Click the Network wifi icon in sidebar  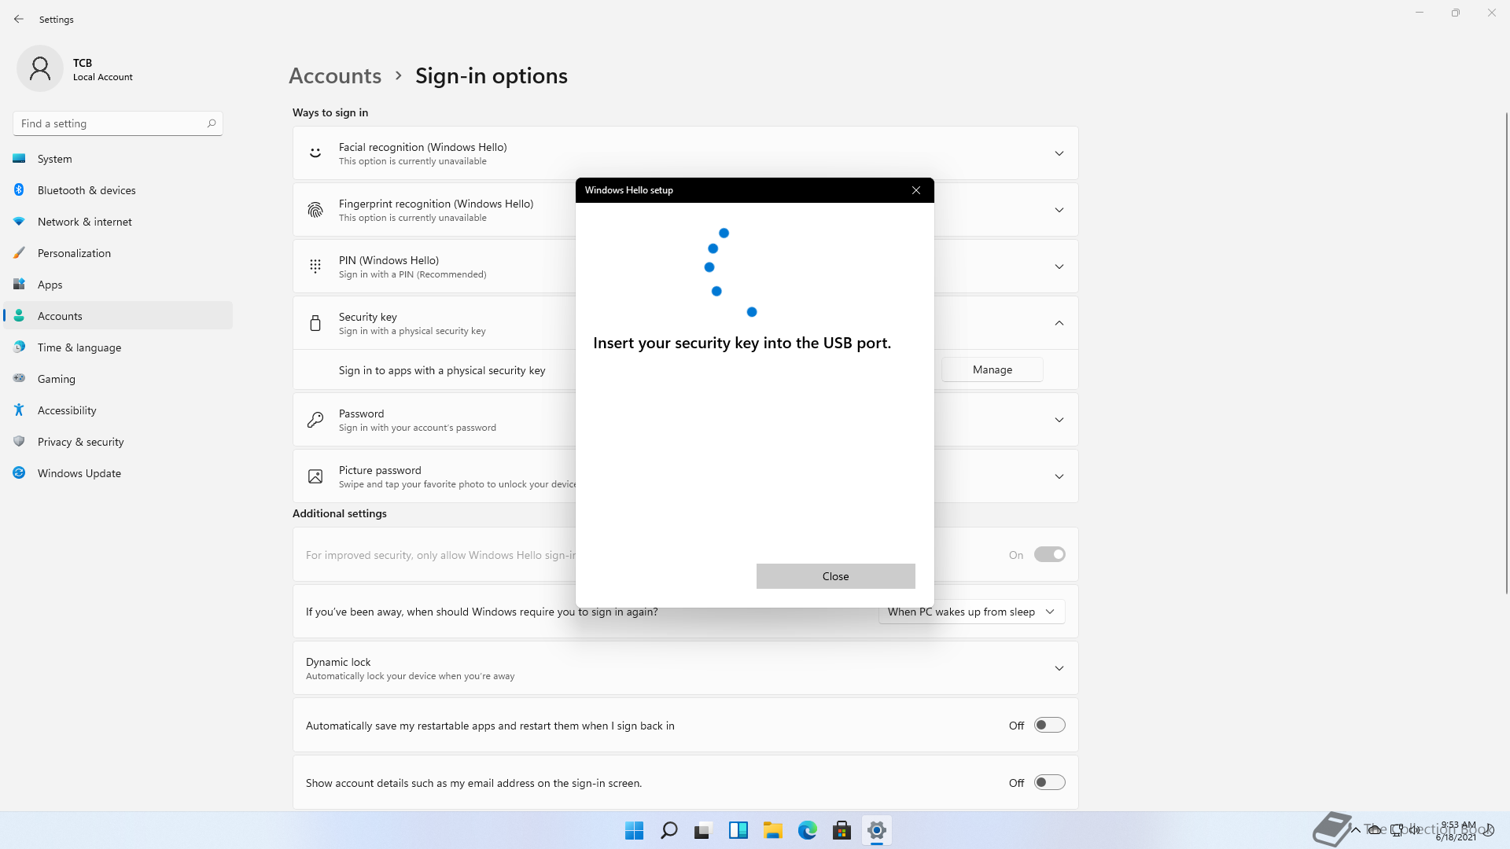pyautogui.click(x=19, y=222)
